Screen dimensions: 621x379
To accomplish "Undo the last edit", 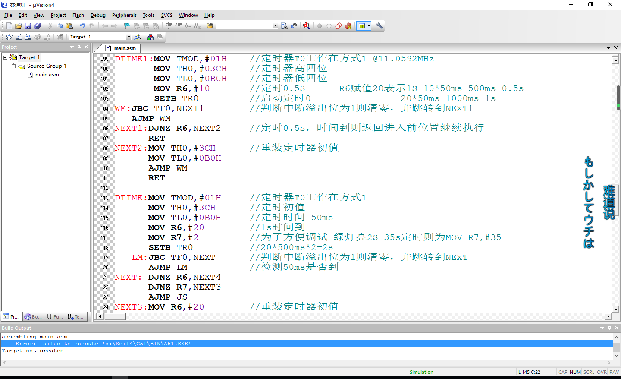I will 82,26.
